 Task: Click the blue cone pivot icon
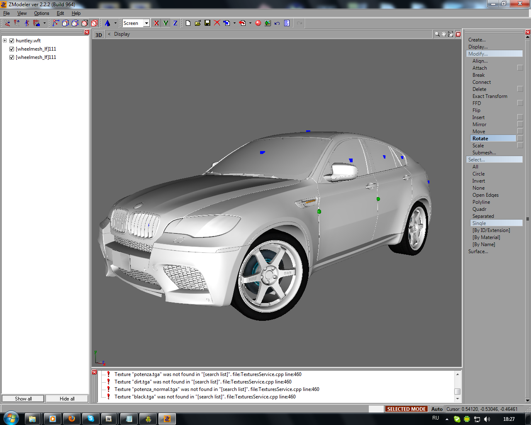tap(107, 23)
